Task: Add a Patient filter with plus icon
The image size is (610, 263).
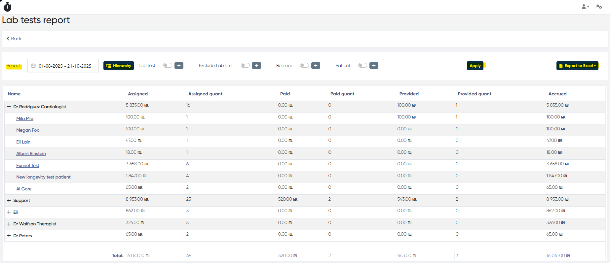Action: (374, 66)
